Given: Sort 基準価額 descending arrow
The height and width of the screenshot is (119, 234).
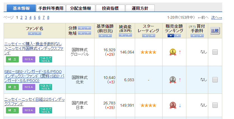Looking at the screenshot, I should (108, 36).
